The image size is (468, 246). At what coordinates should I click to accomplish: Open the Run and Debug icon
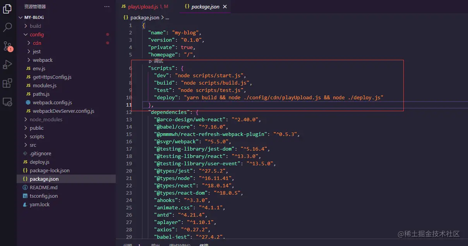[7, 64]
